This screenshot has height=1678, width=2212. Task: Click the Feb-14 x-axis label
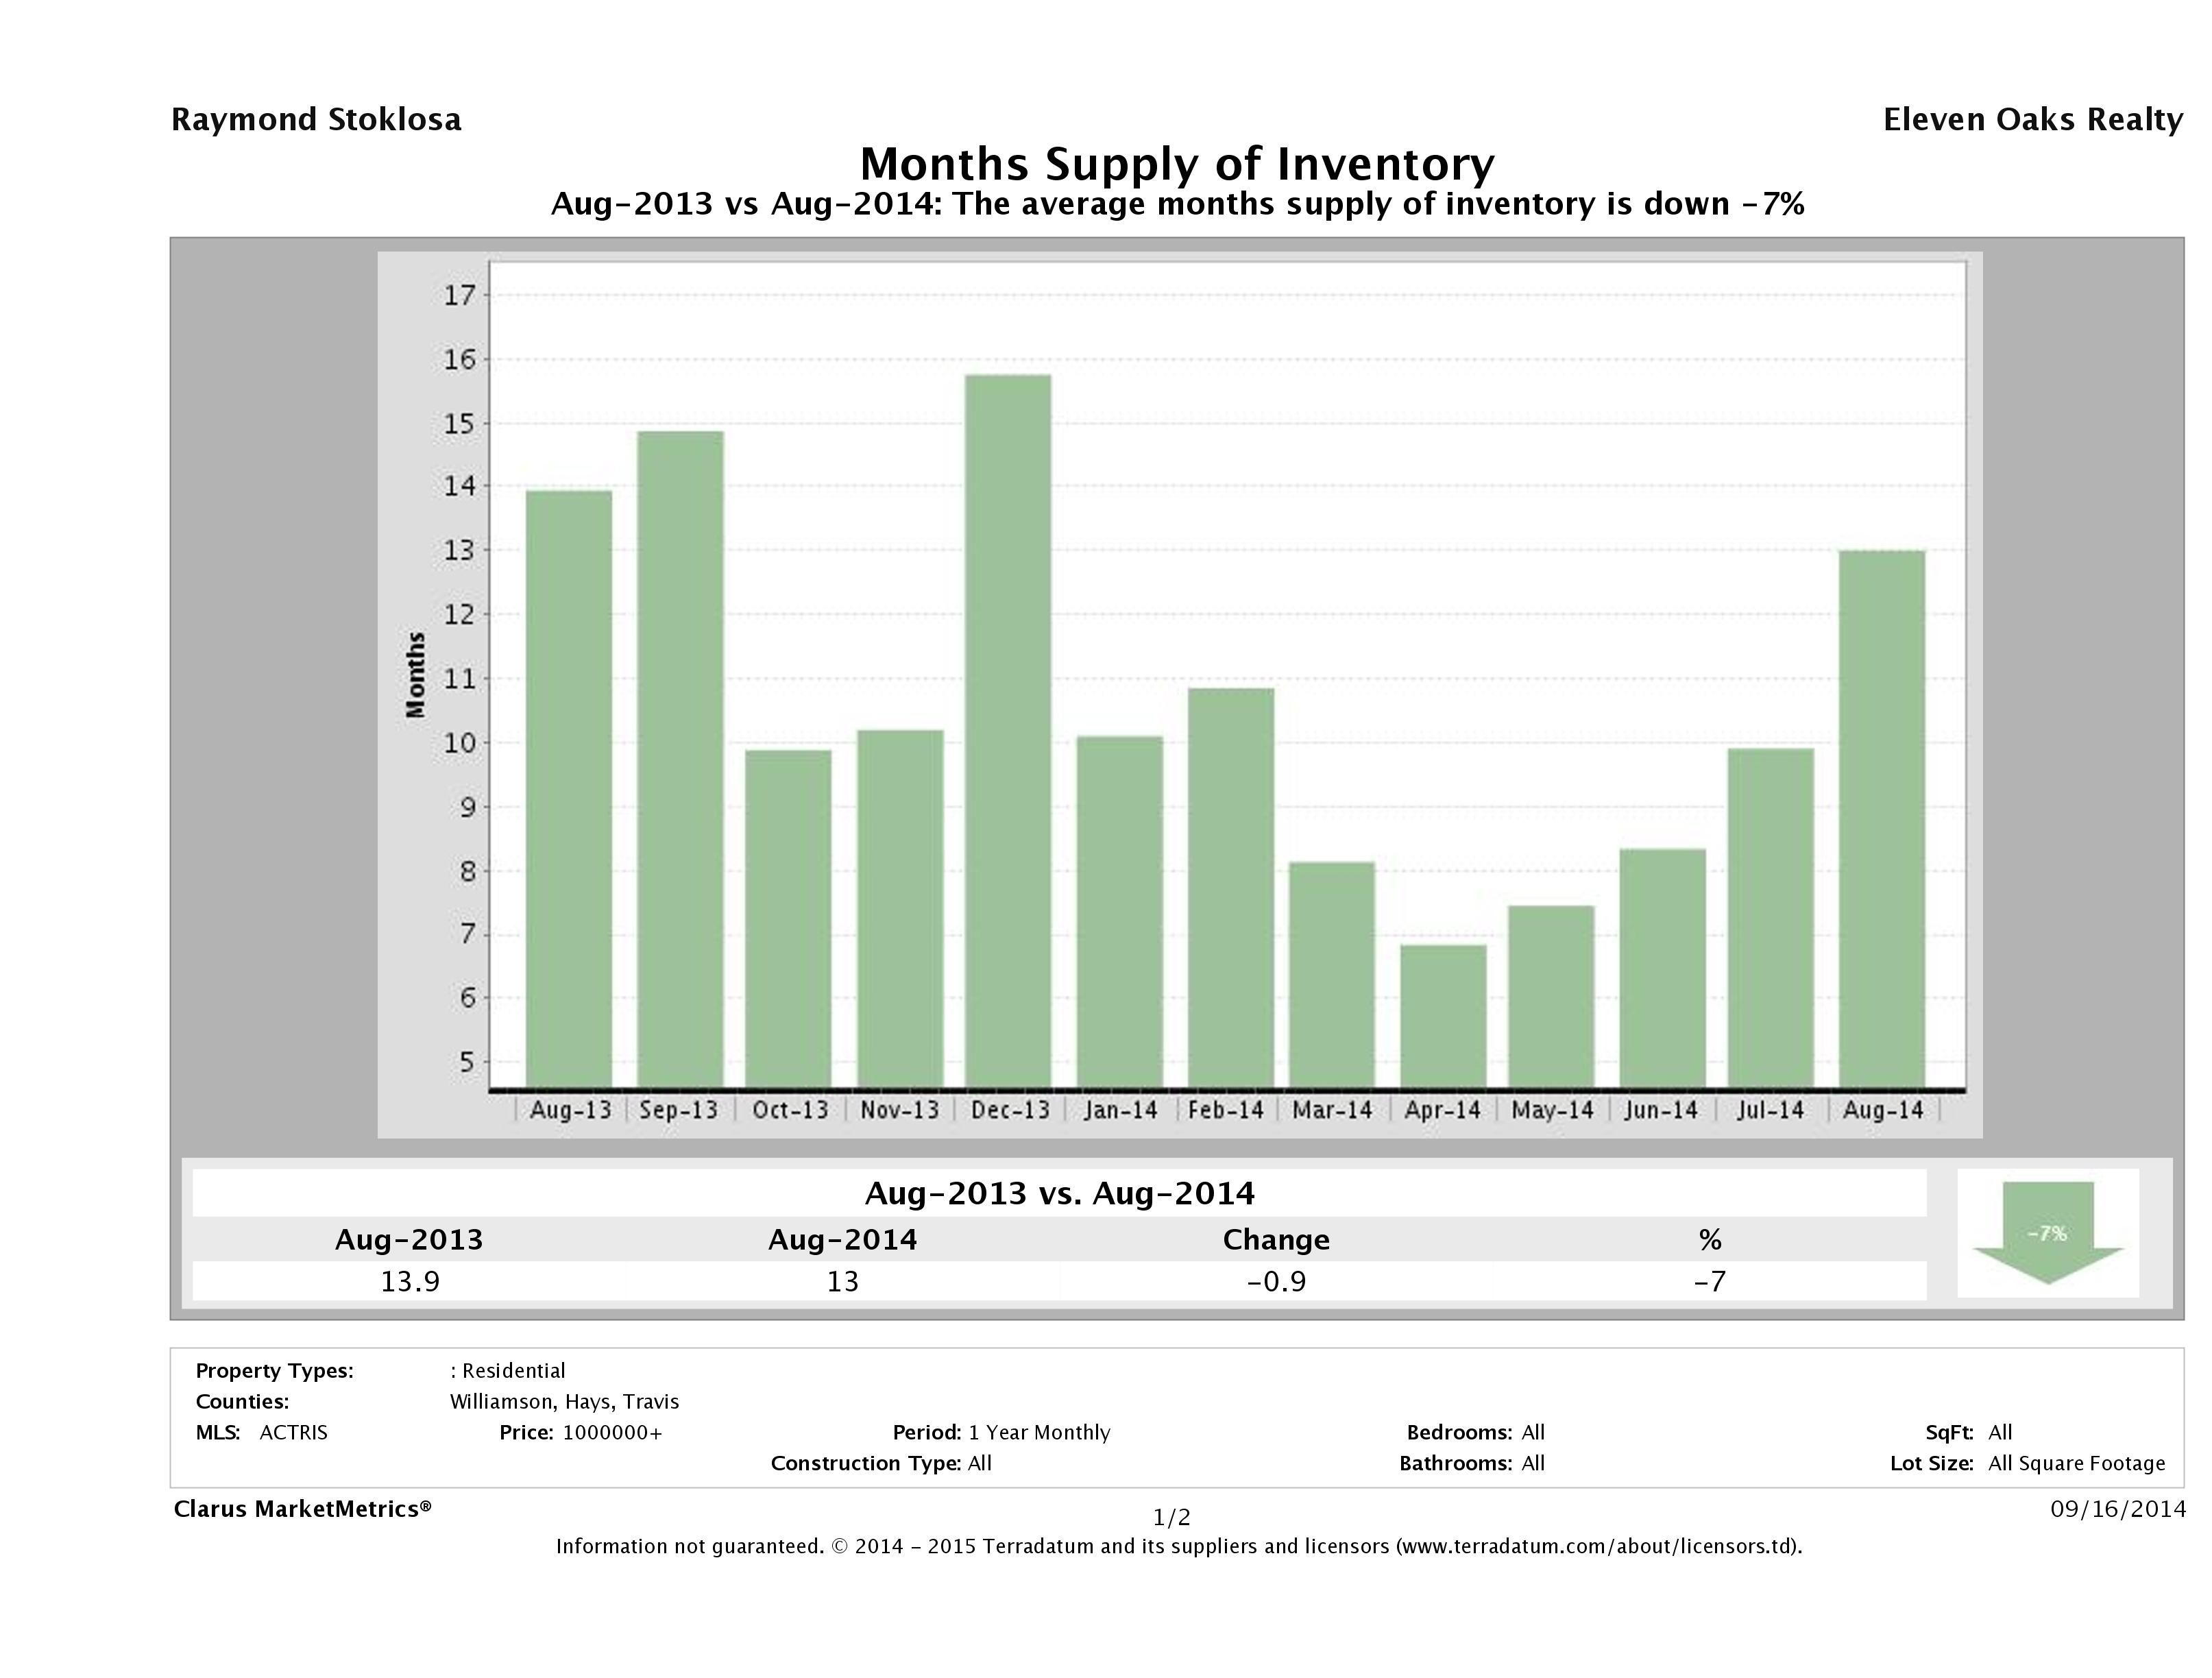pyautogui.click(x=1226, y=1110)
